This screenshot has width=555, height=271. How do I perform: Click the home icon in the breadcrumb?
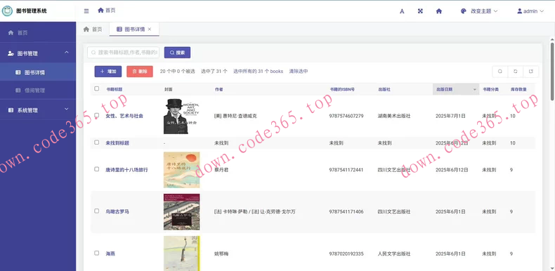(101, 11)
